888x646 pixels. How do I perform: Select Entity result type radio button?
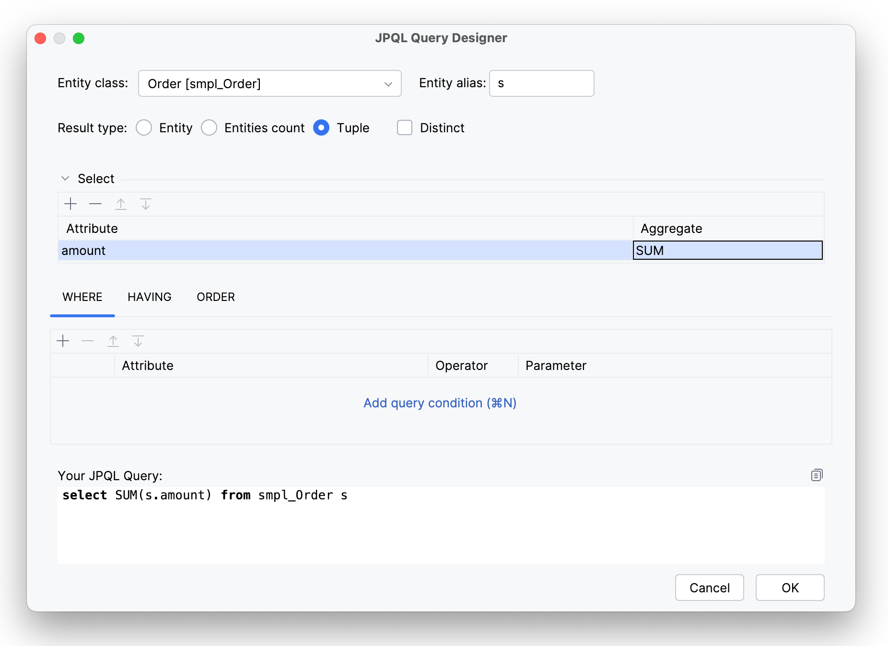pos(144,128)
